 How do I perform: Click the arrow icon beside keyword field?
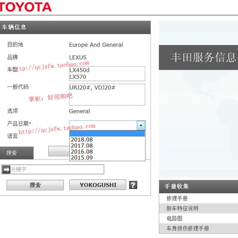[x=6, y=169]
